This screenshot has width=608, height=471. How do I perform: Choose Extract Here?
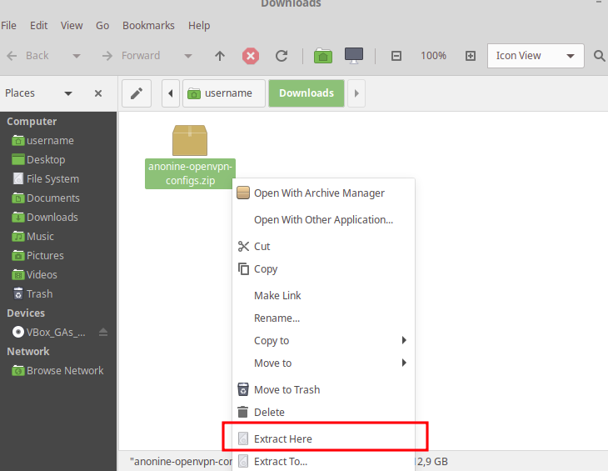point(323,438)
